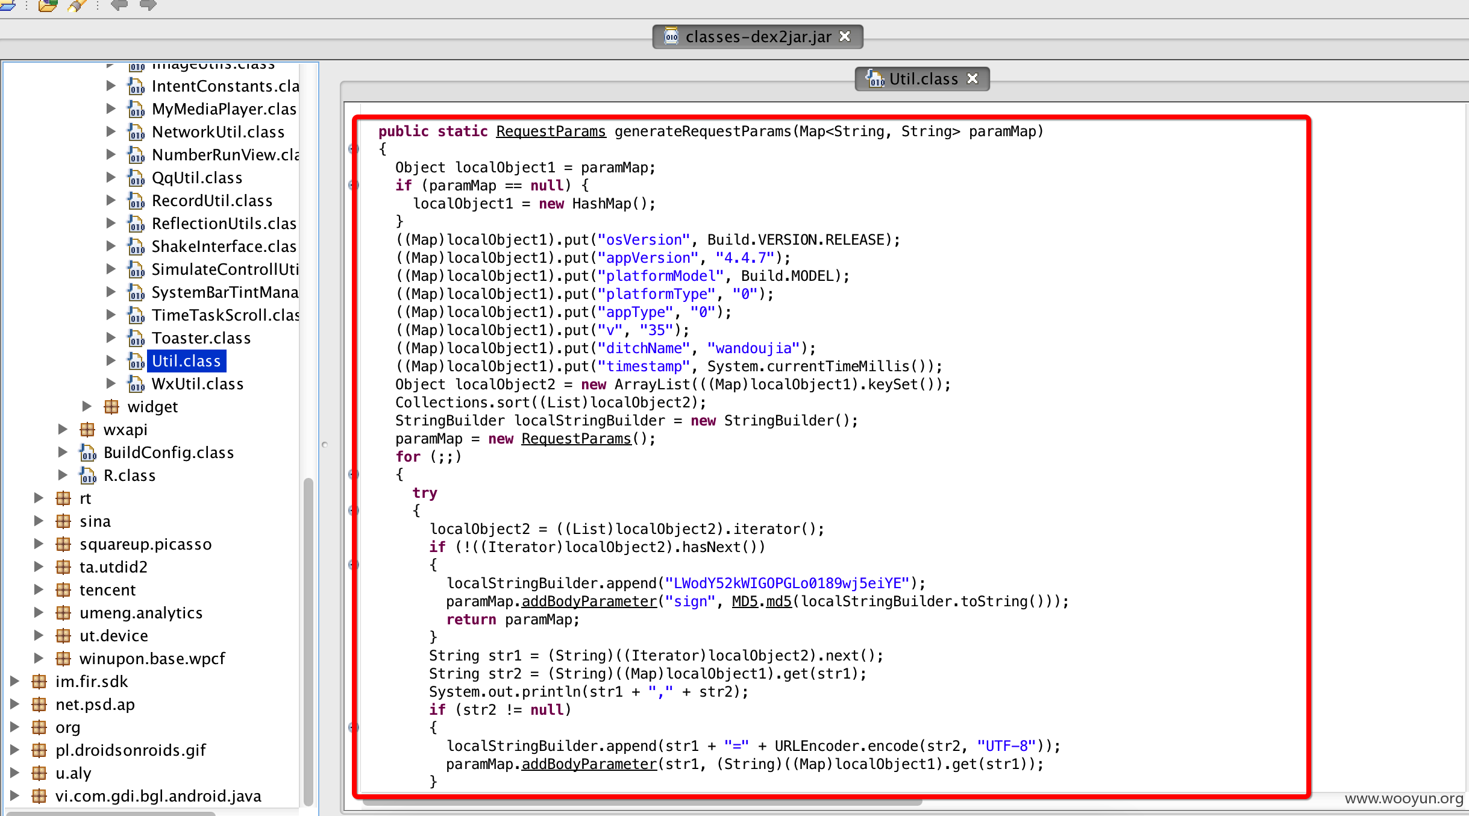Screen dimensions: 1469x816
Task: Click the tencent package icon
Action: click(x=63, y=590)
